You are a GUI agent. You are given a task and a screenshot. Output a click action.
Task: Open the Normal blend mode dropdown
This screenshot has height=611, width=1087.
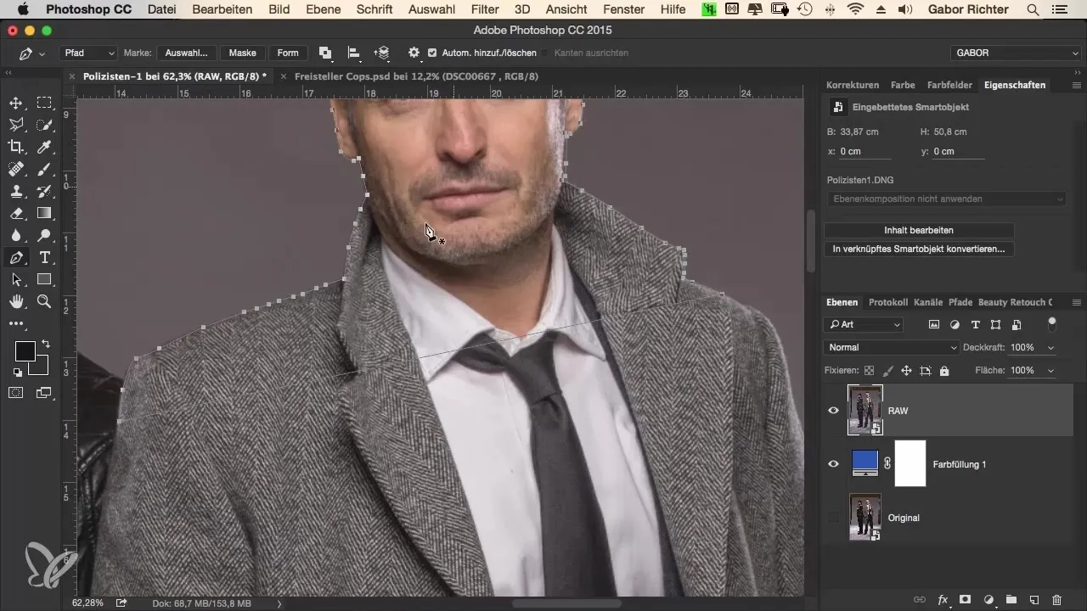tap(891, 347)
